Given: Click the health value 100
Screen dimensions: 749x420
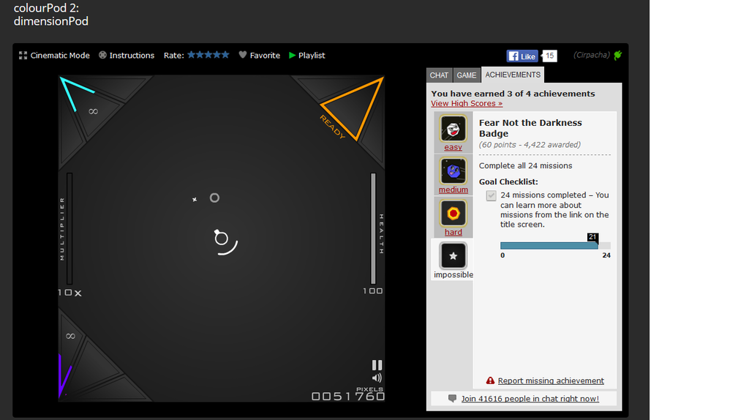Looking at the screenshot, I should click(x=372, y=291).
